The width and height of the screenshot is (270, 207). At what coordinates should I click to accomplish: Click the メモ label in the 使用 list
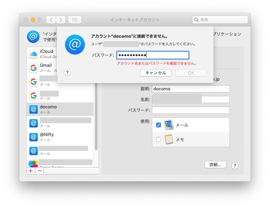pos(180,139)
